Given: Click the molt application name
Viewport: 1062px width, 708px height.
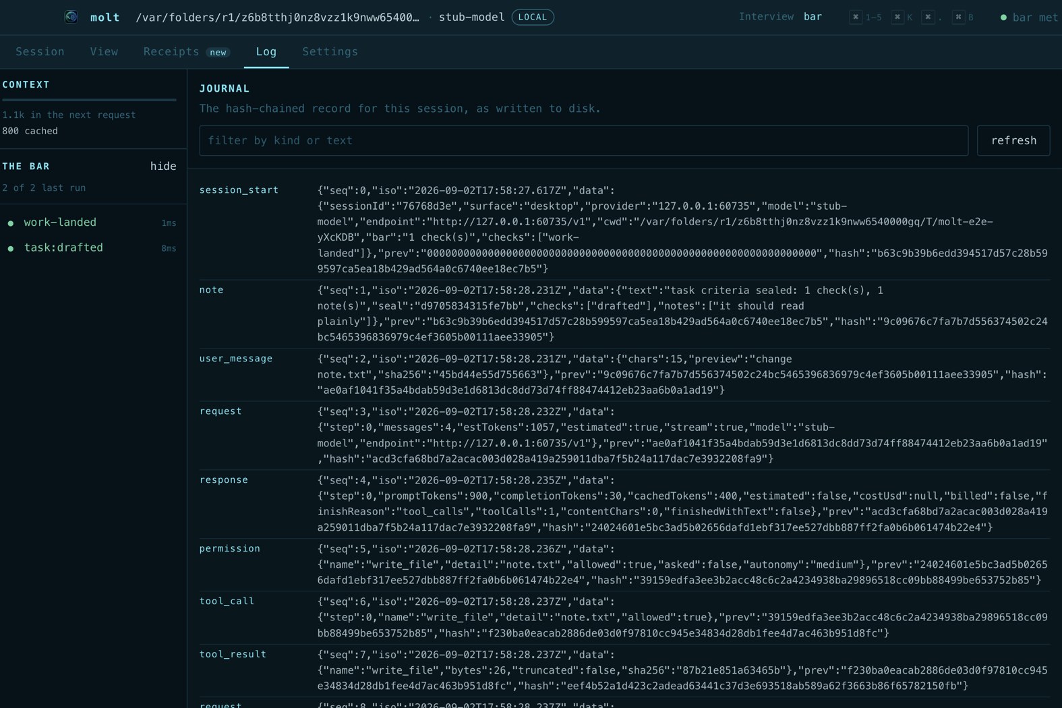Looking at the screenshot, I should [x=105, y=17].
